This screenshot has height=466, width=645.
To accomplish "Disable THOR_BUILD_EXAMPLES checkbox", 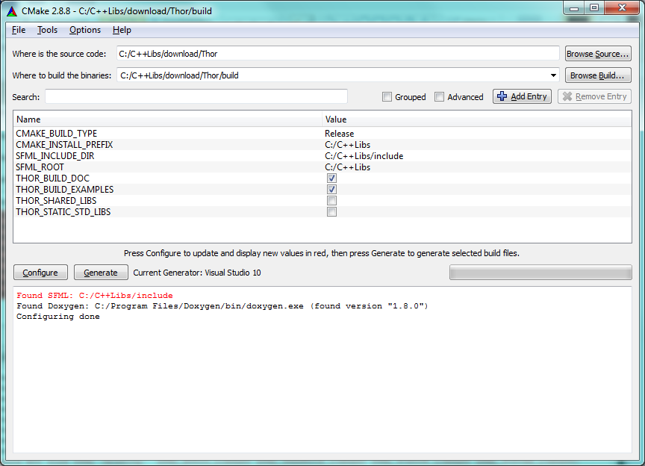I will pyautogui.click(x=331, y=190).
